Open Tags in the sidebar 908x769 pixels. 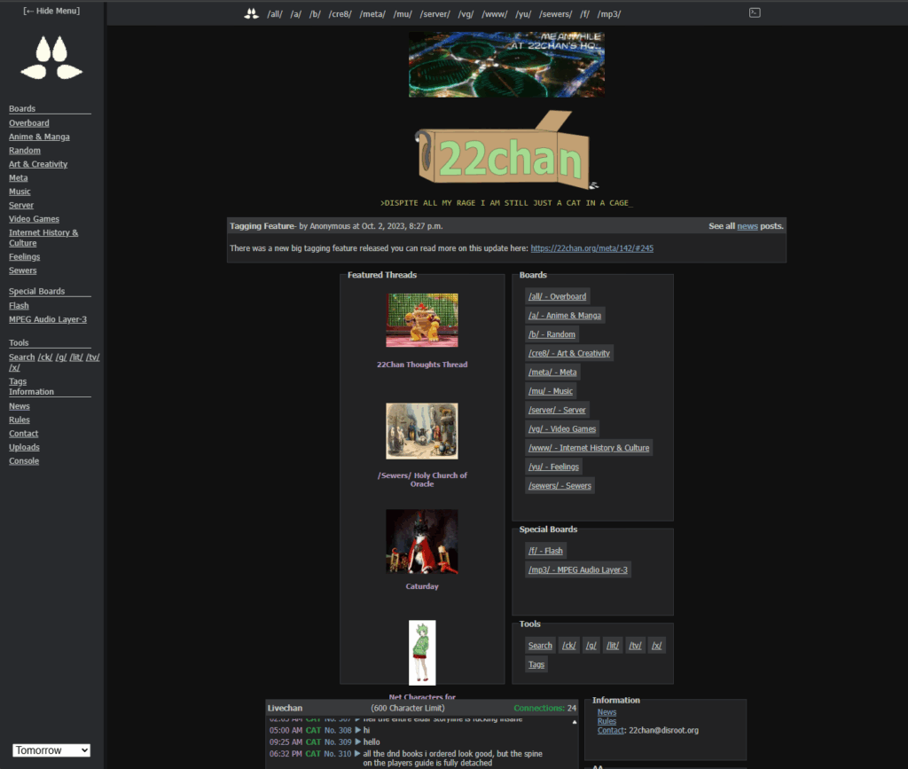(18, 381)
